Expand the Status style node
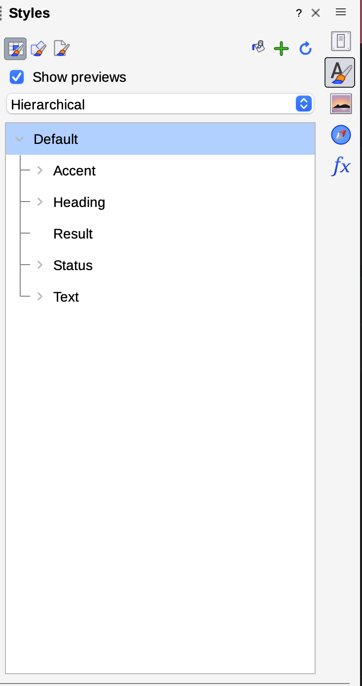The height and width of the screenshot is (686, 362). pyautogui.click(x=40, y=265)
